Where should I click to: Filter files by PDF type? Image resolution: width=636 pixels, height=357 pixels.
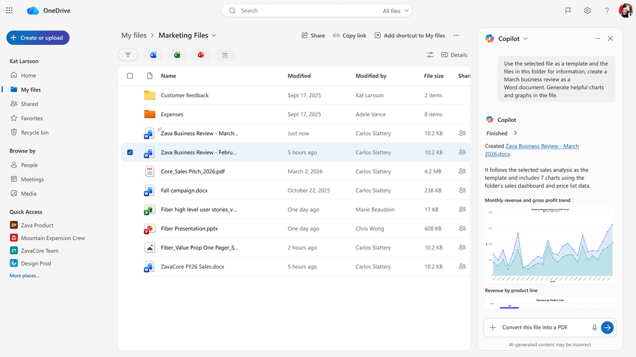pyautogui.click(x=225, y=55)
